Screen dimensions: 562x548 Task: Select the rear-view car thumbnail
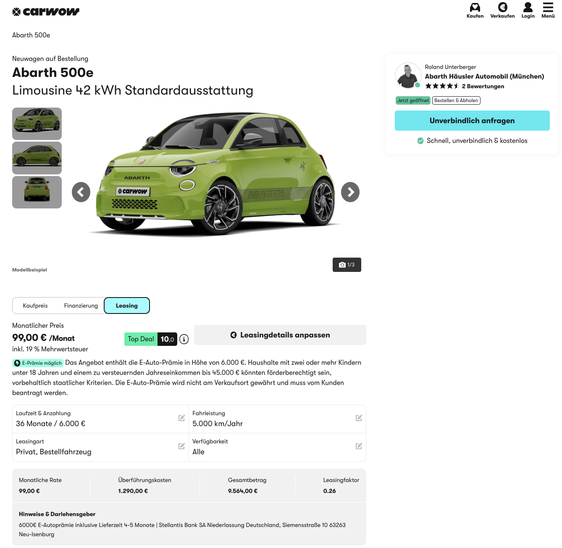tap(37, 192)
